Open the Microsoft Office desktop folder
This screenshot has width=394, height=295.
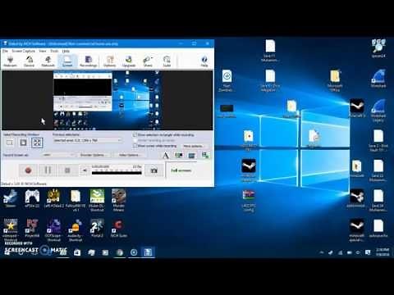335,80
